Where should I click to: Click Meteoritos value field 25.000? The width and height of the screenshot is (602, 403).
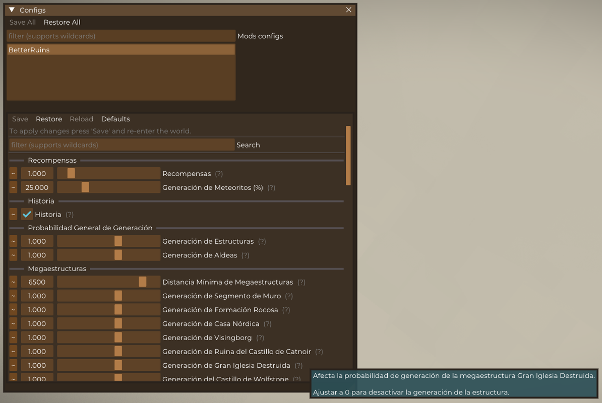point(37,187)
